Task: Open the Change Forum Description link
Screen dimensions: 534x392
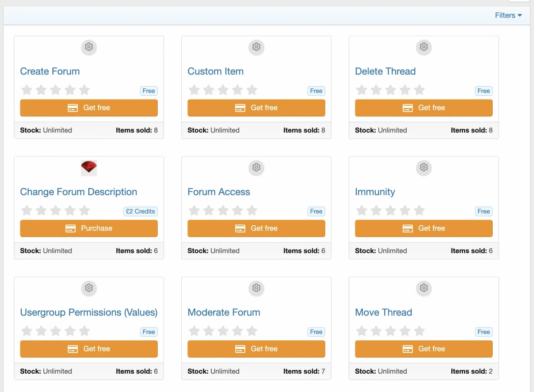Action: pos(78,192)
